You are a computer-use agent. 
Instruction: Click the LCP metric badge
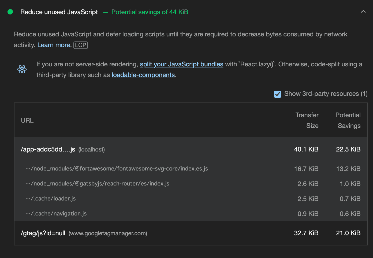tap(81, 45)
